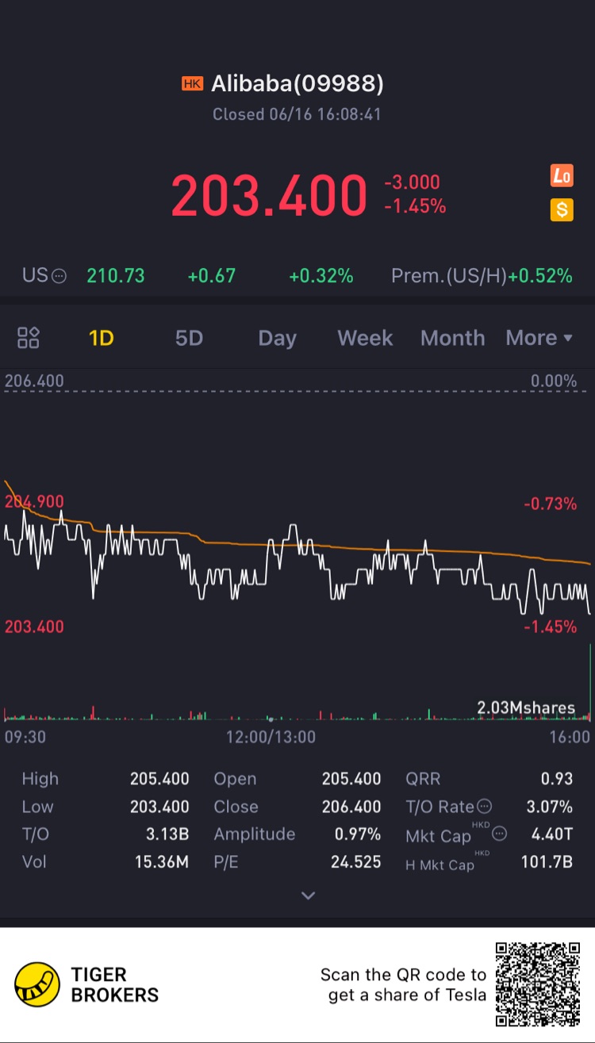Switch to the Month chart tab

(x=452, y=338)
